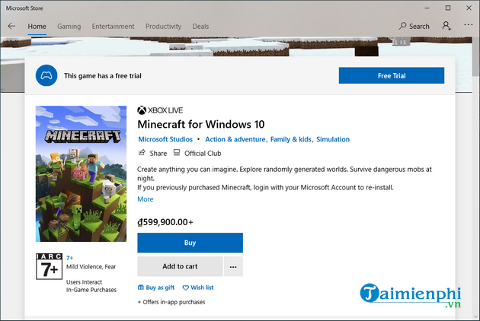Click the Share label

(x=158, y=153)
